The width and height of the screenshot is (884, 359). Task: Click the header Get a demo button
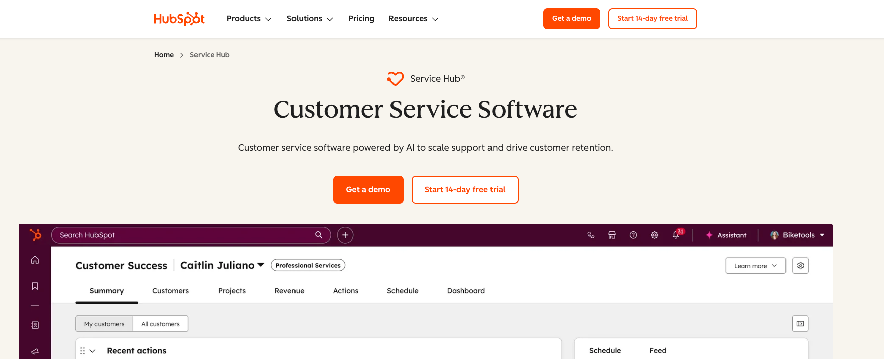tap(571, 19)
